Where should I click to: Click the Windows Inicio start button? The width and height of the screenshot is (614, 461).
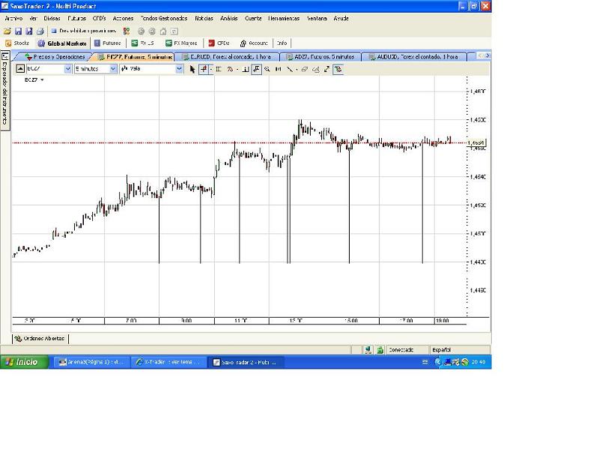click(24, 362)
